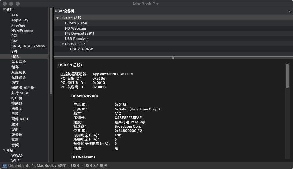The height and width of the screenshot is (169, 293).
Task: Select USB Receiver in device tree
Action: [x=76, y=39]
